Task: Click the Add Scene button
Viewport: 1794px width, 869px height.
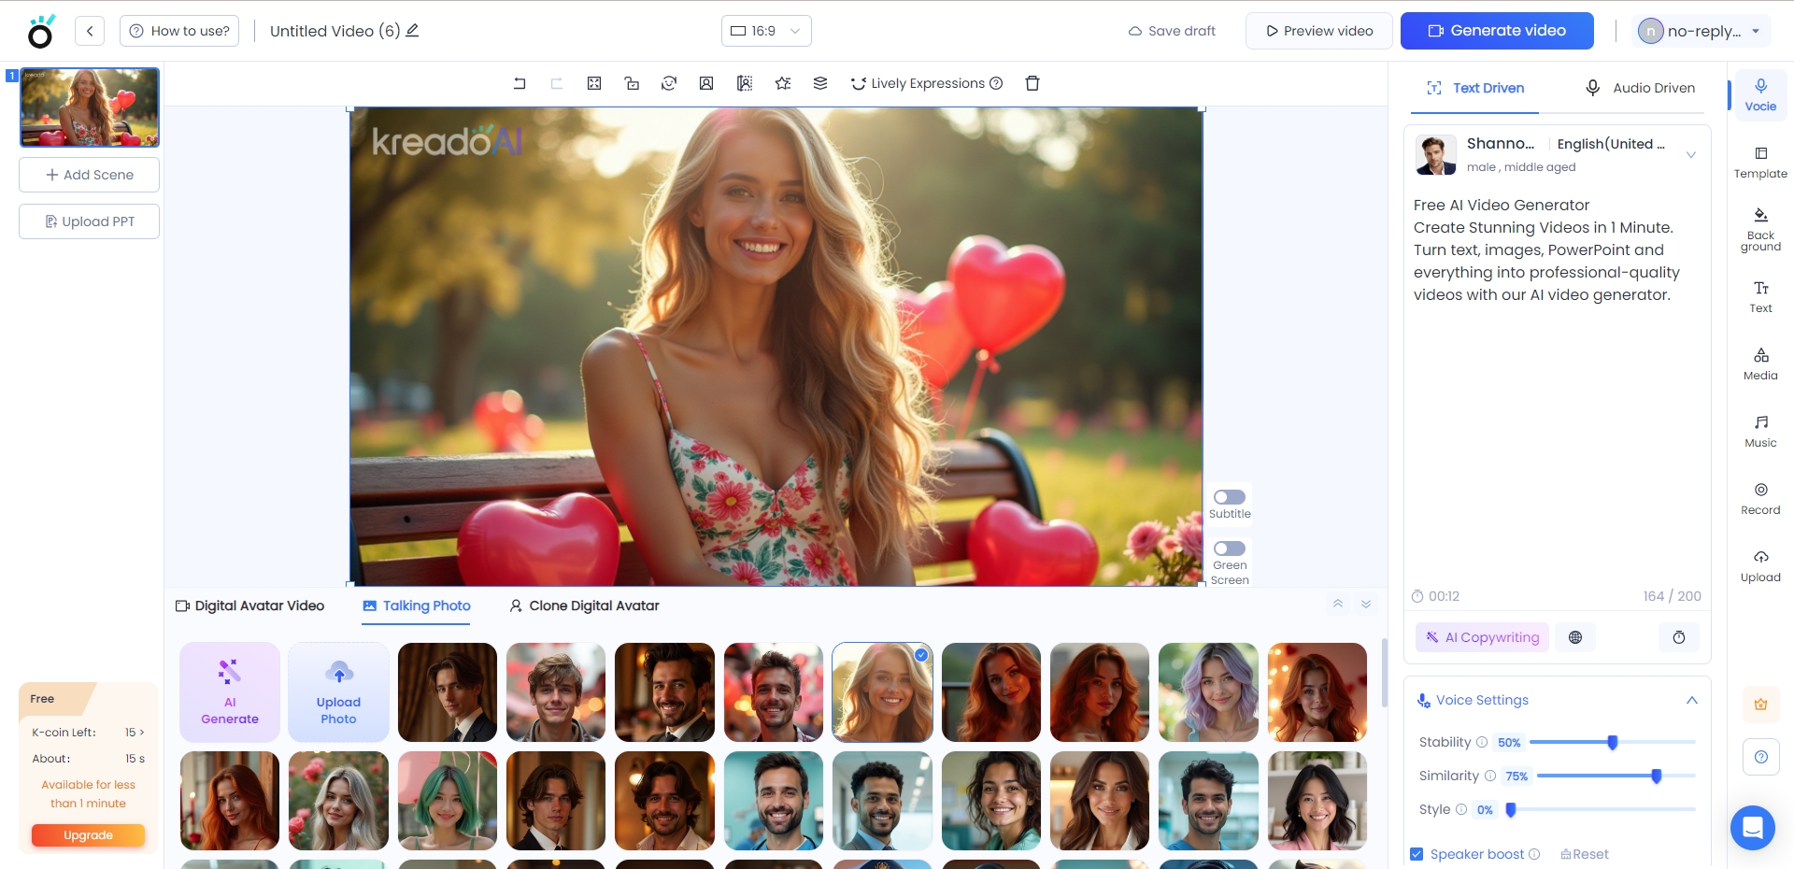Action: tap(90, 175)
